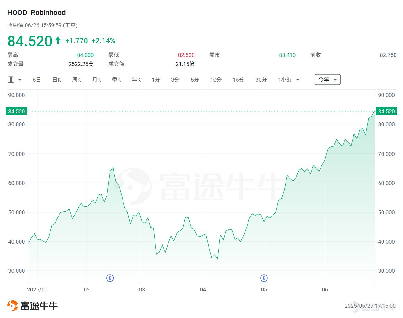
Task: Click the 成交量 value 2522.25萬
Action: 81,64
